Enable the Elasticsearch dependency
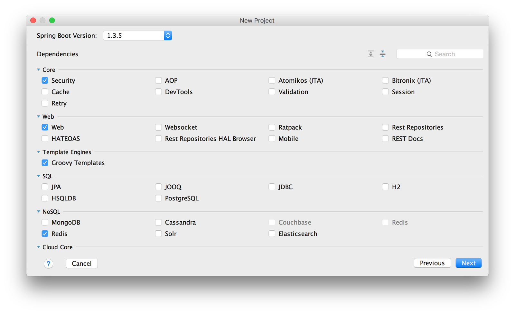The width and height of the screenshot is (515, 314). [x=272, y=234]
